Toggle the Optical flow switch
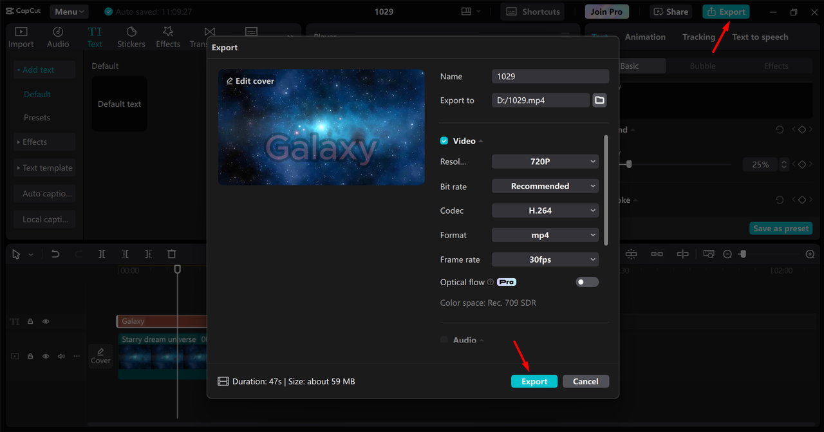The image size is (824, 432). 587,282
